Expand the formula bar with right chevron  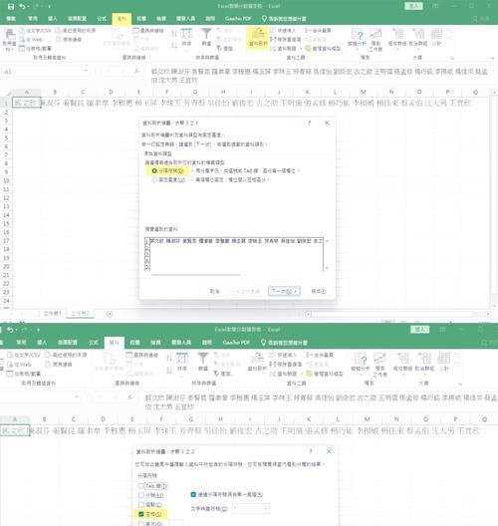pos(493,71)
